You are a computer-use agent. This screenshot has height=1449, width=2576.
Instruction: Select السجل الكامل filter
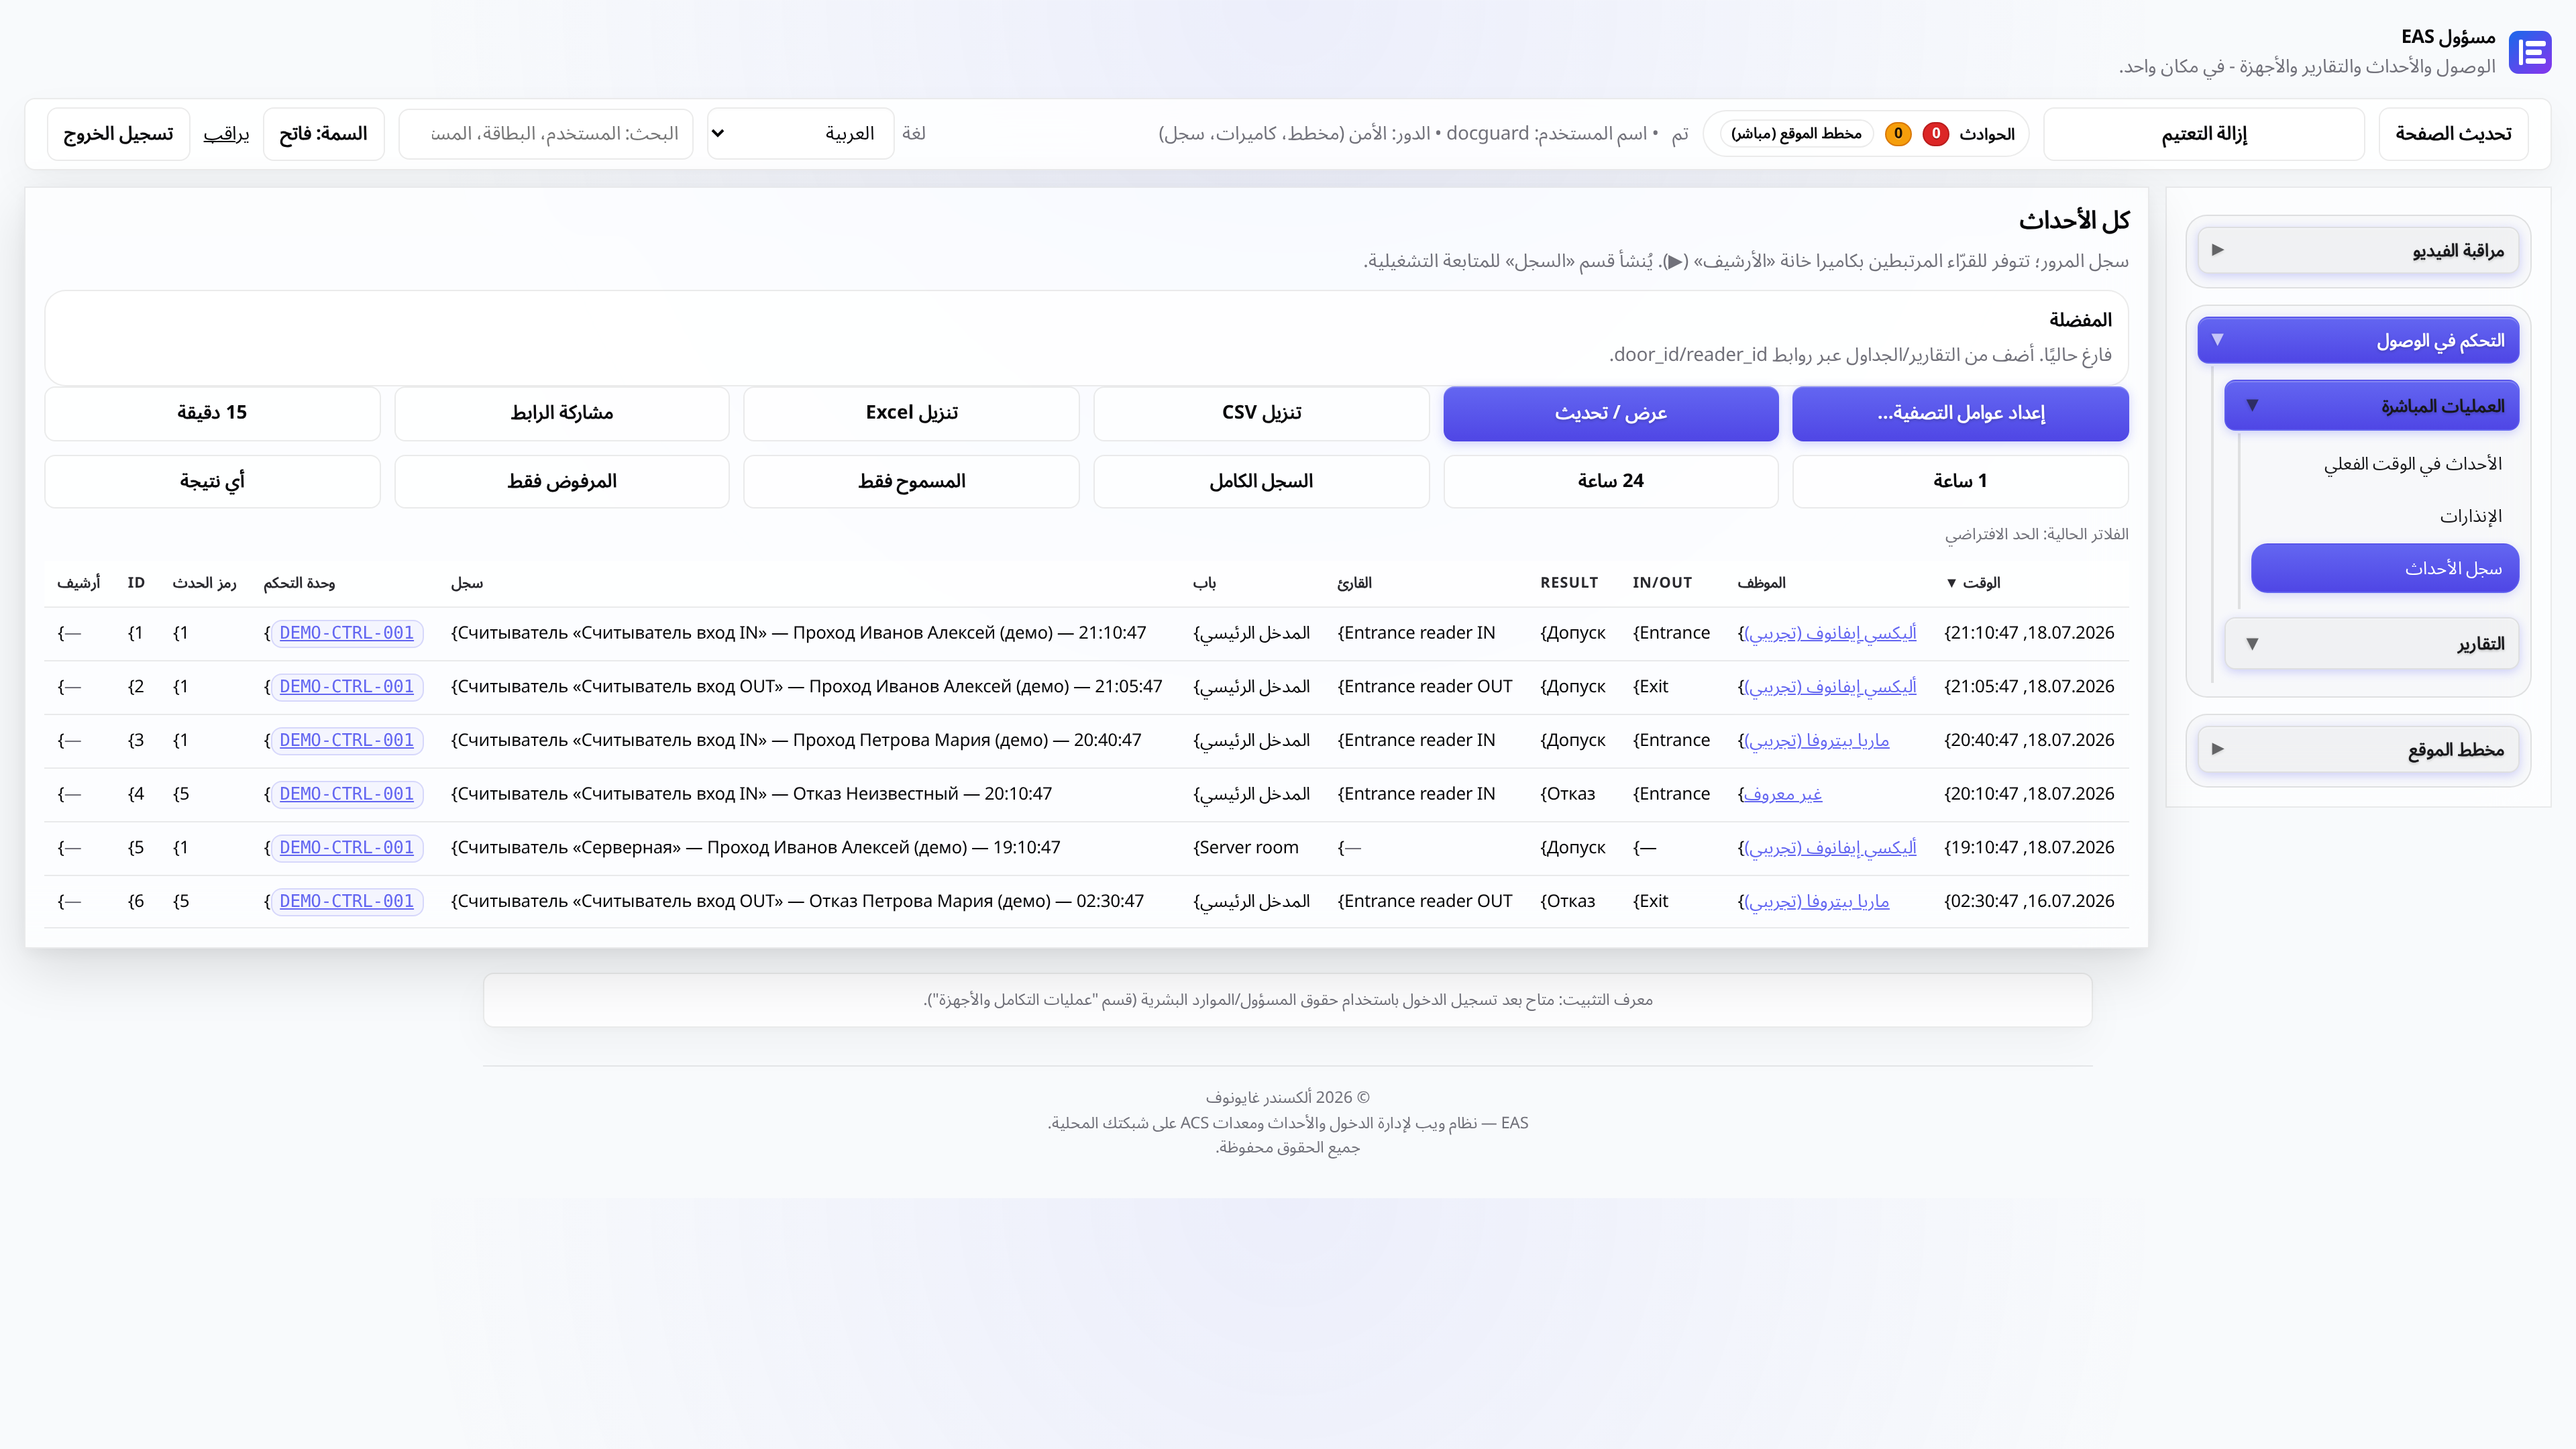pos(1261,481)
